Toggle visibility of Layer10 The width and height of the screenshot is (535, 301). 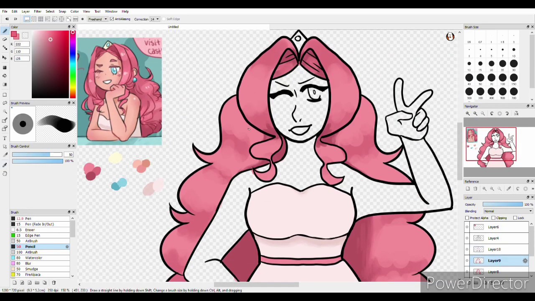click(x=467, y=250)
